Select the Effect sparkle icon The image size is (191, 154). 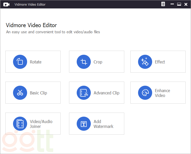pos(145,62)
